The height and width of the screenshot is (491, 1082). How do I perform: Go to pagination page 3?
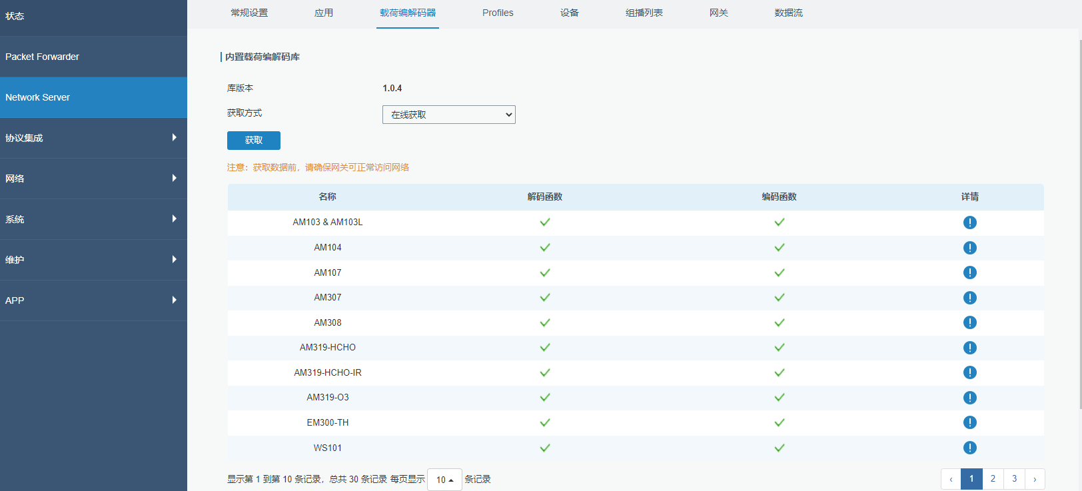pos(1014,479)
